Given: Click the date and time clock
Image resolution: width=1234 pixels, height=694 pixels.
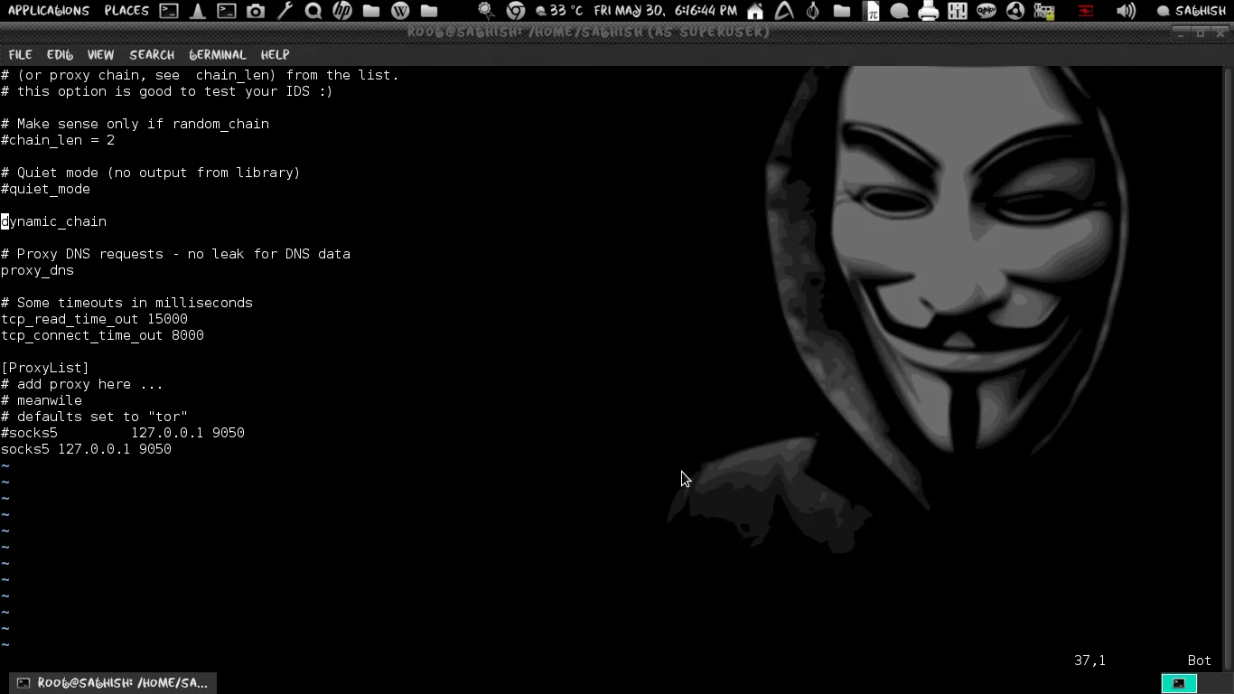Looking at the screenshot, I should point(666,11).
